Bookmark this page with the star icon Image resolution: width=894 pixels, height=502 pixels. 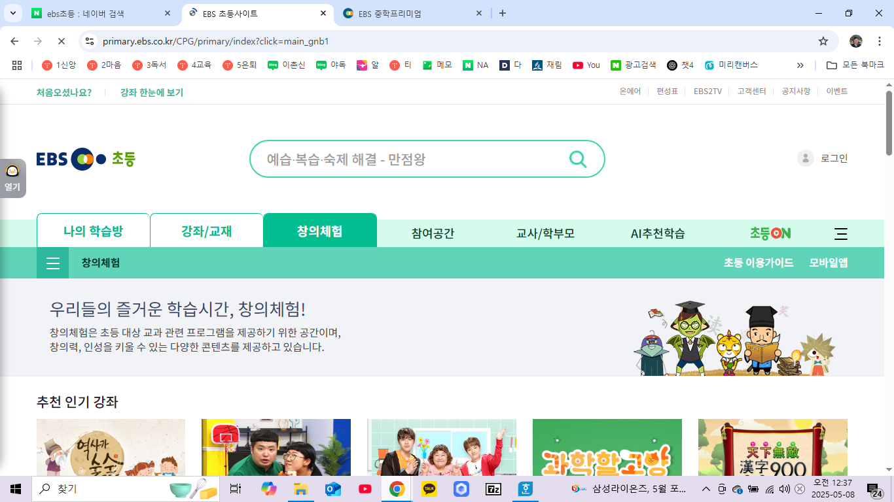823,41
